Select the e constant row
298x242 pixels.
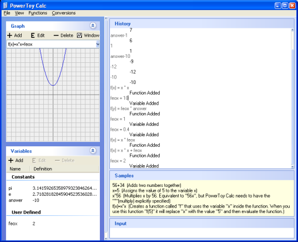pos(53,194)
